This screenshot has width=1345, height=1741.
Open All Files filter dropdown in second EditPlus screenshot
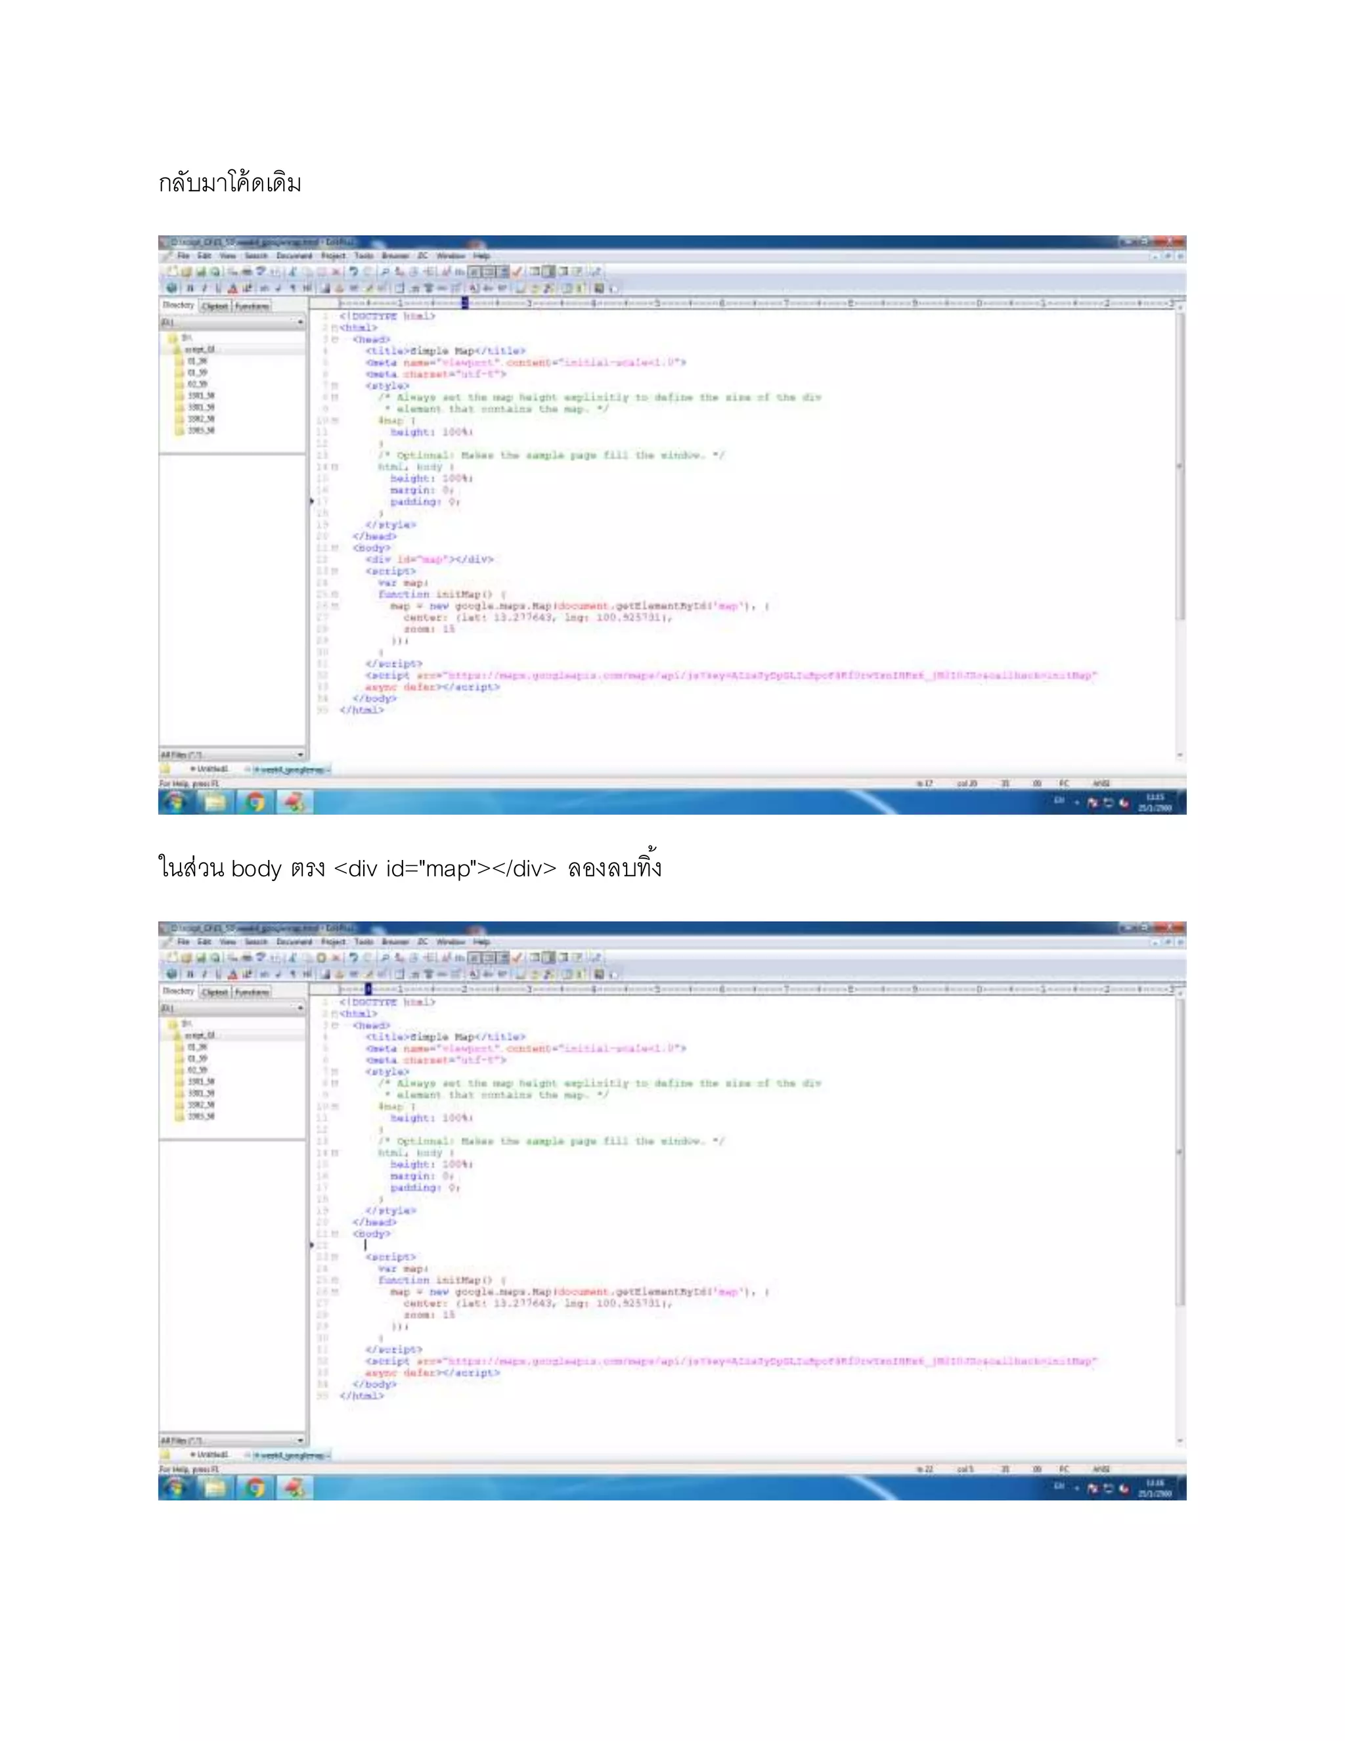(x=300, y=1439)
